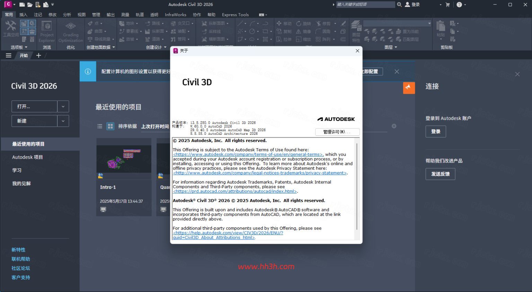Open the 注记 ribbon tab

[38, 15]
